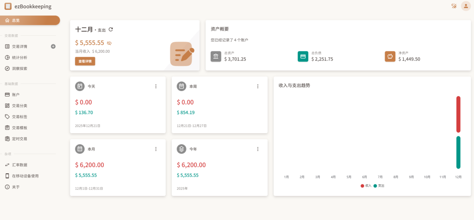
Task: Toggle amount visibility eye icon
Action: (109, 43)
